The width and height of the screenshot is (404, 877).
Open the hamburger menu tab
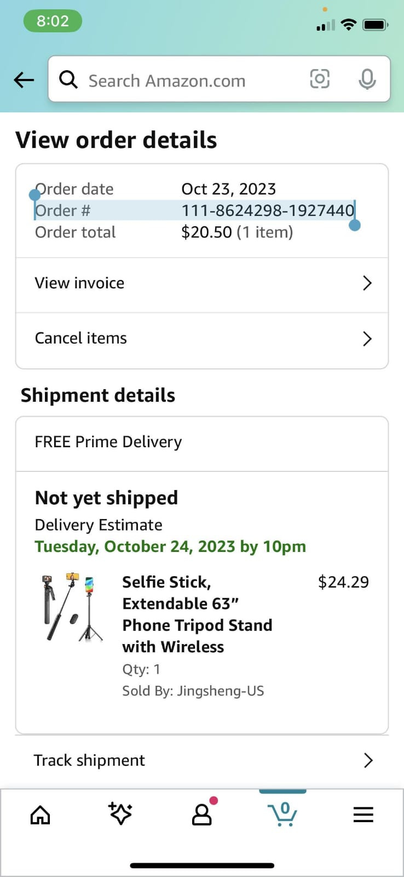click(x=363, y=815)
